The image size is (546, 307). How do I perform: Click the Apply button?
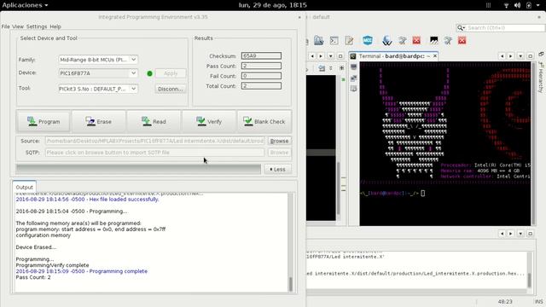171,73
